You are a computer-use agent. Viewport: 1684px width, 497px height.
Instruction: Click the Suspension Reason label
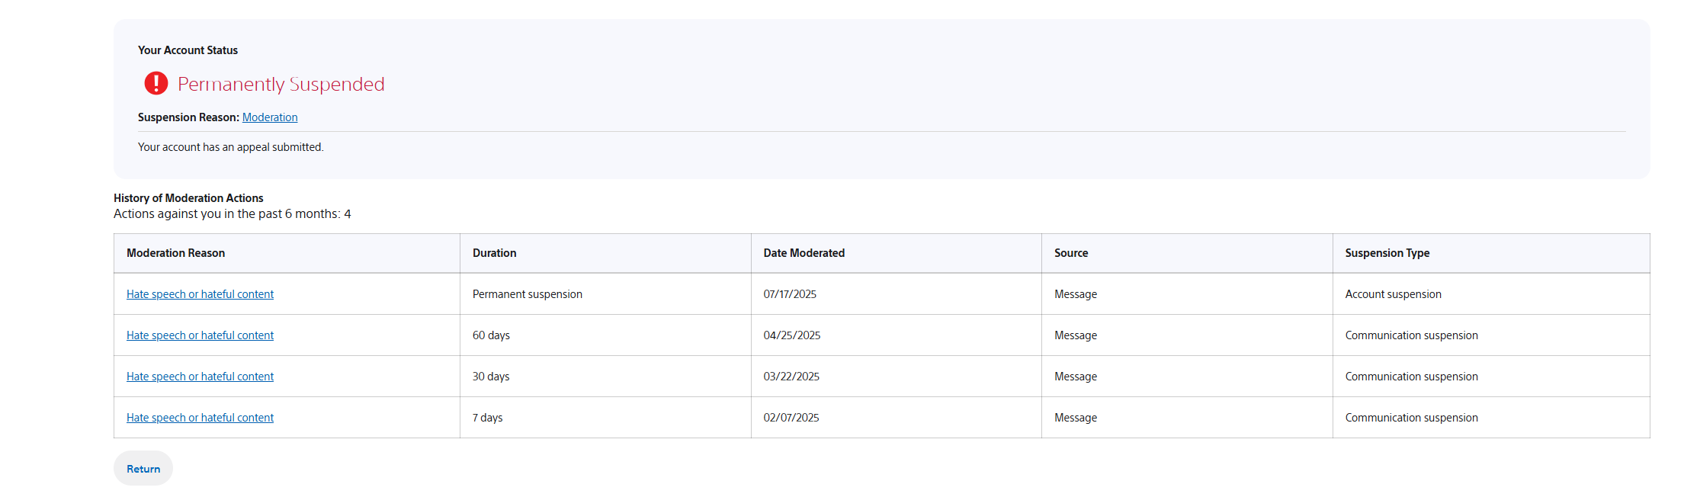click(188, 117)
